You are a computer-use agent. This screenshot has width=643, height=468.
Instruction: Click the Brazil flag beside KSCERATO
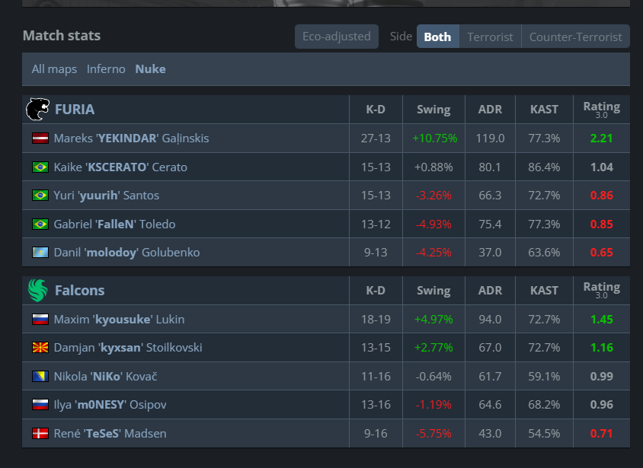pos(40,167)
